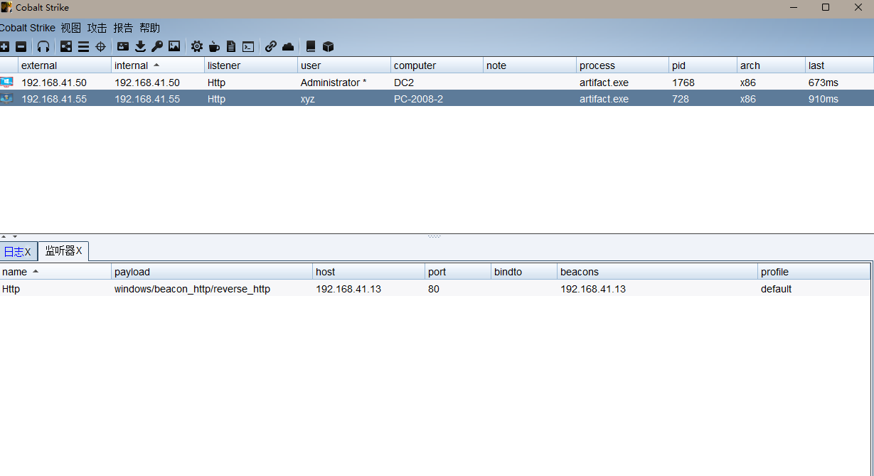Screen dimensions: 874x476
Task: Select the Http name cell in the listeners table
Action: [55, 289]
